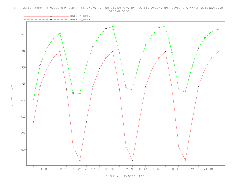Click the x-axis tick label 81
The width and height of the screenshot is (238, 184).
pos(212,169)
